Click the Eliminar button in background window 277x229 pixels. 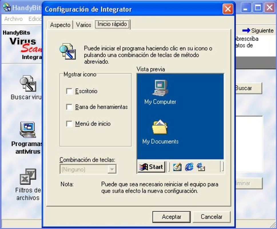coord(249,183)
